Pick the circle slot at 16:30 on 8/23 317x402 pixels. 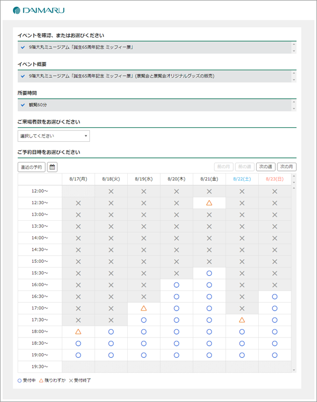274,297
